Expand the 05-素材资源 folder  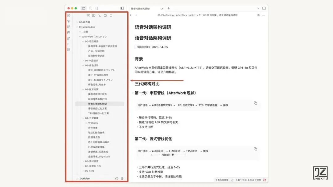pyautogui.click(x=83, y=161)
